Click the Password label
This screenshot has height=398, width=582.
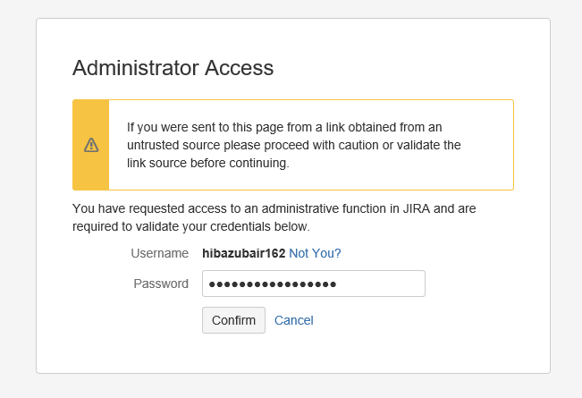161,284
